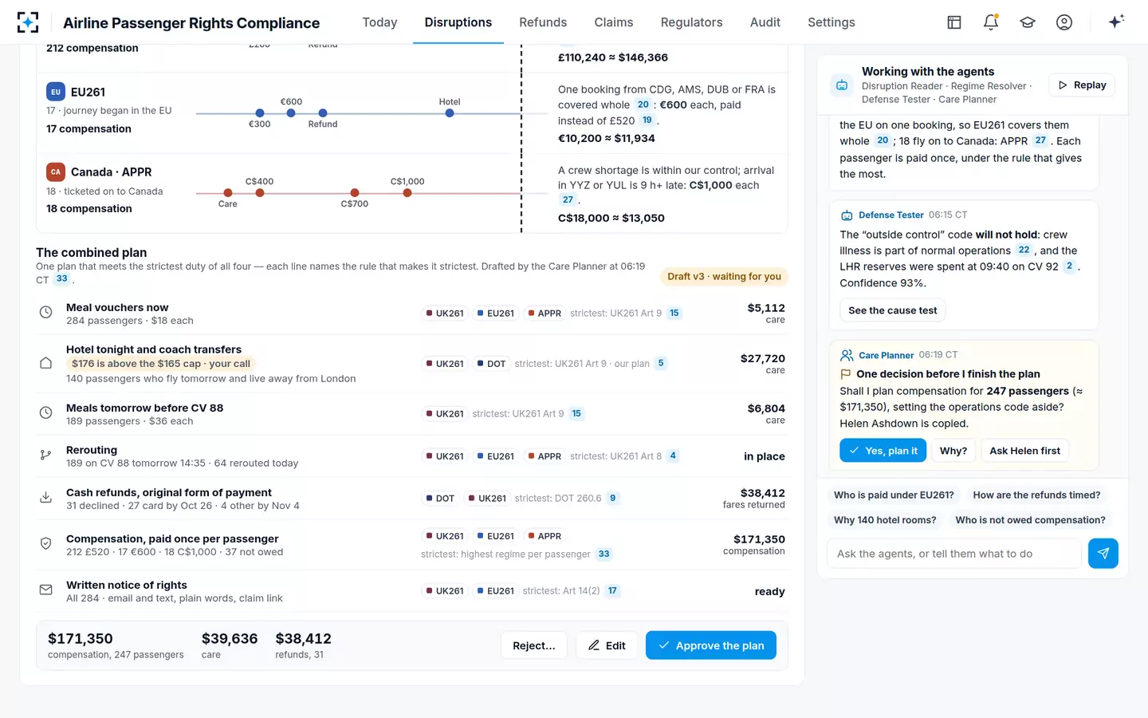The image size is (1148, 718).
Task: Open the Settings tab
Action: click(x=832, y=22)
